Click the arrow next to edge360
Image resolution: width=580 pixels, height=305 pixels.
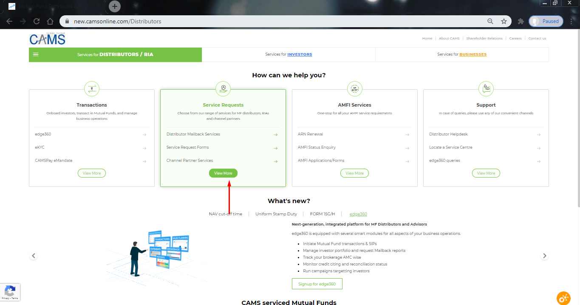[x=144, y=135]
